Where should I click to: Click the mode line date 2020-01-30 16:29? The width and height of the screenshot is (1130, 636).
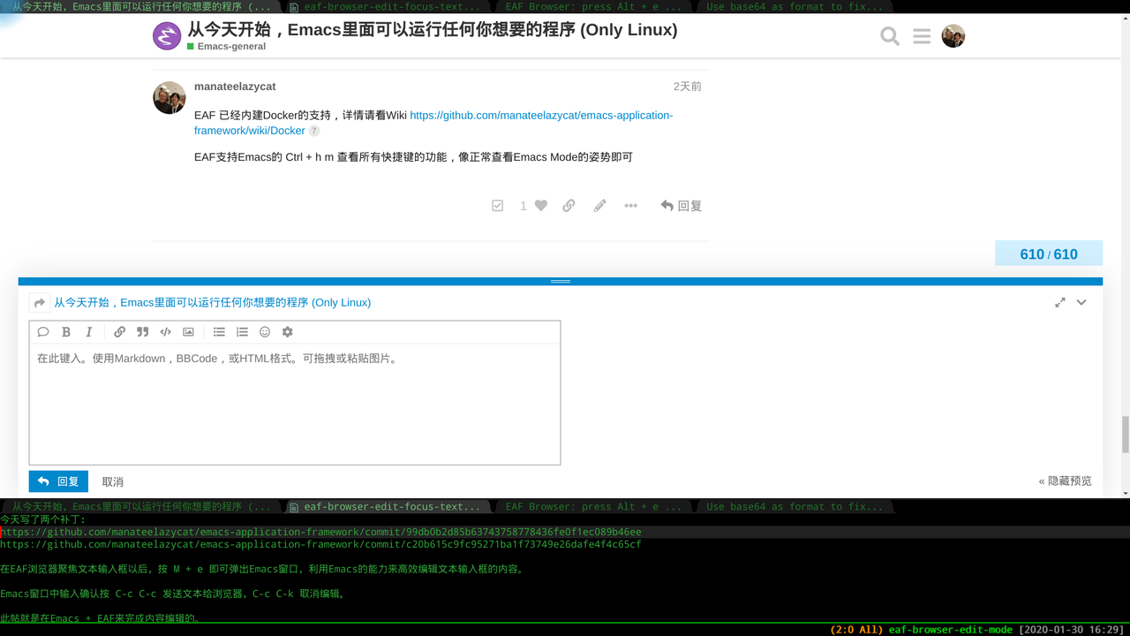coord(1072,630)
